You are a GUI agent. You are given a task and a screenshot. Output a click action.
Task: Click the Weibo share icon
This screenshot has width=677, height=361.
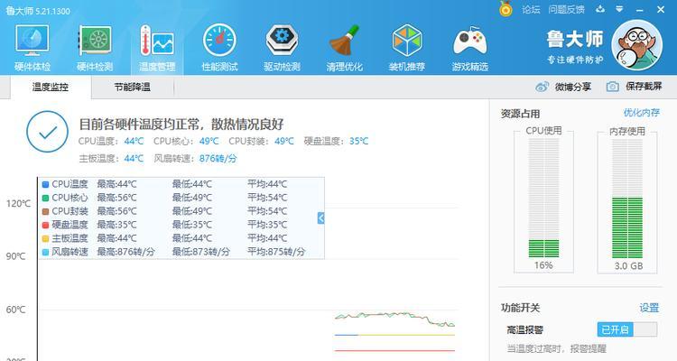542,87
